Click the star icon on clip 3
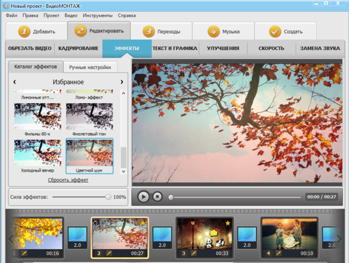The width and height of the screenshot is (349, 263). (228, 223)
